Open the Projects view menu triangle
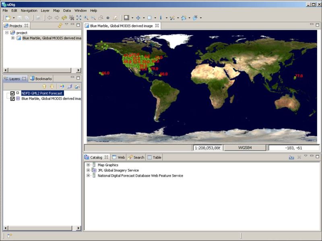Image resolution: width=322 pixels, height=241 pixels. (66, 24)
